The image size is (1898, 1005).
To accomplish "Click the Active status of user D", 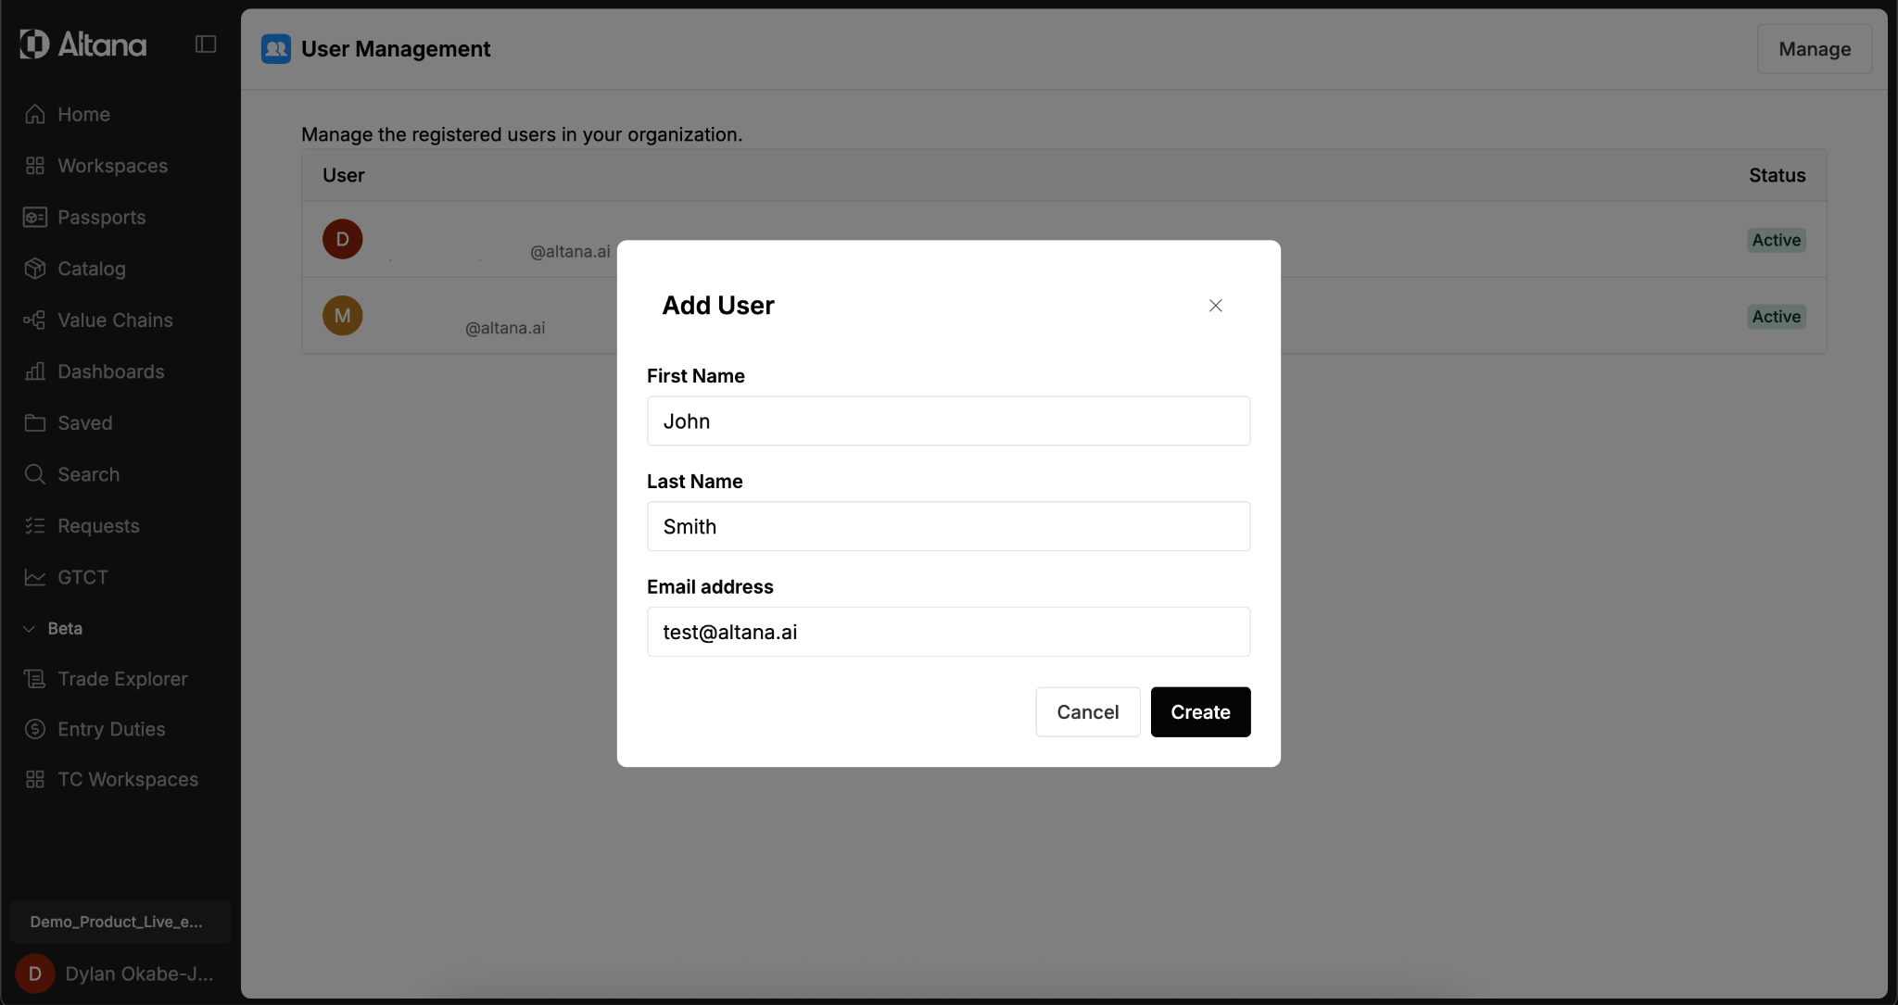I will 1776,240.
